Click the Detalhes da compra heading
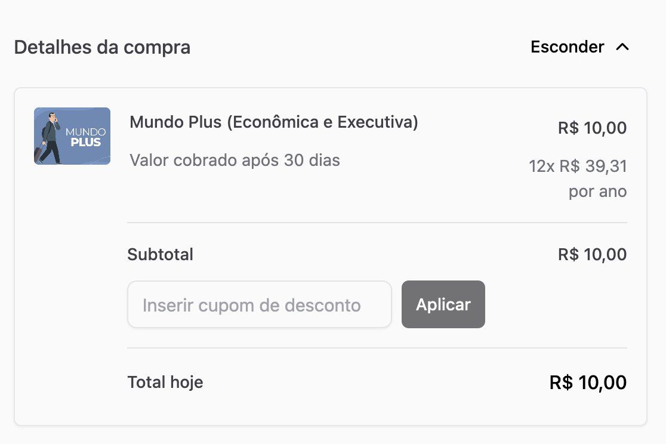 click(102, 47)
